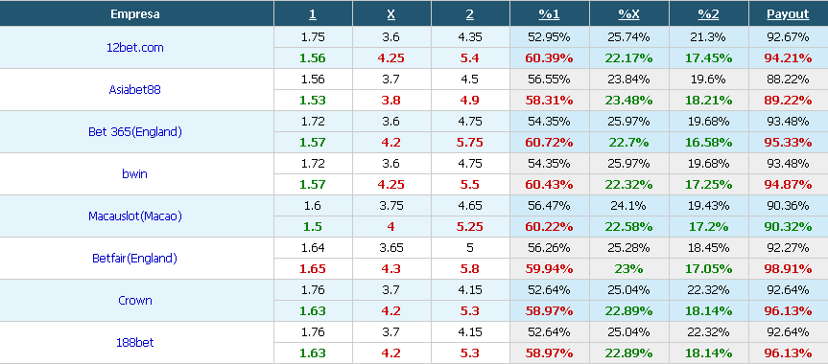
Task: Select Bet 365's 5.75 away odds cell
Action: click(x=470, y=143)
